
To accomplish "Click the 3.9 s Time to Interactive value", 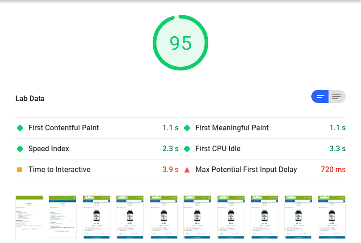I will [170, 170].
